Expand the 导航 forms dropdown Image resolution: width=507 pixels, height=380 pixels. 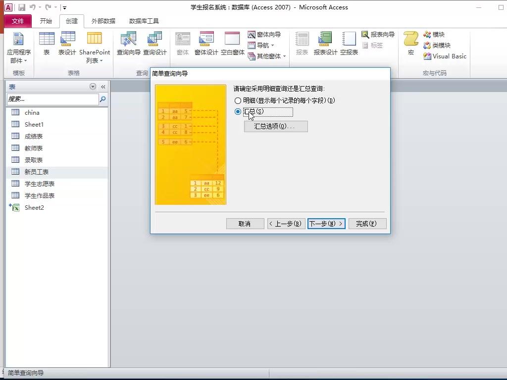[261, 45]
